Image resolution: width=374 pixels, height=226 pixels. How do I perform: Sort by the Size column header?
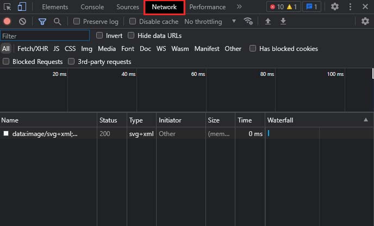[220, 120]
